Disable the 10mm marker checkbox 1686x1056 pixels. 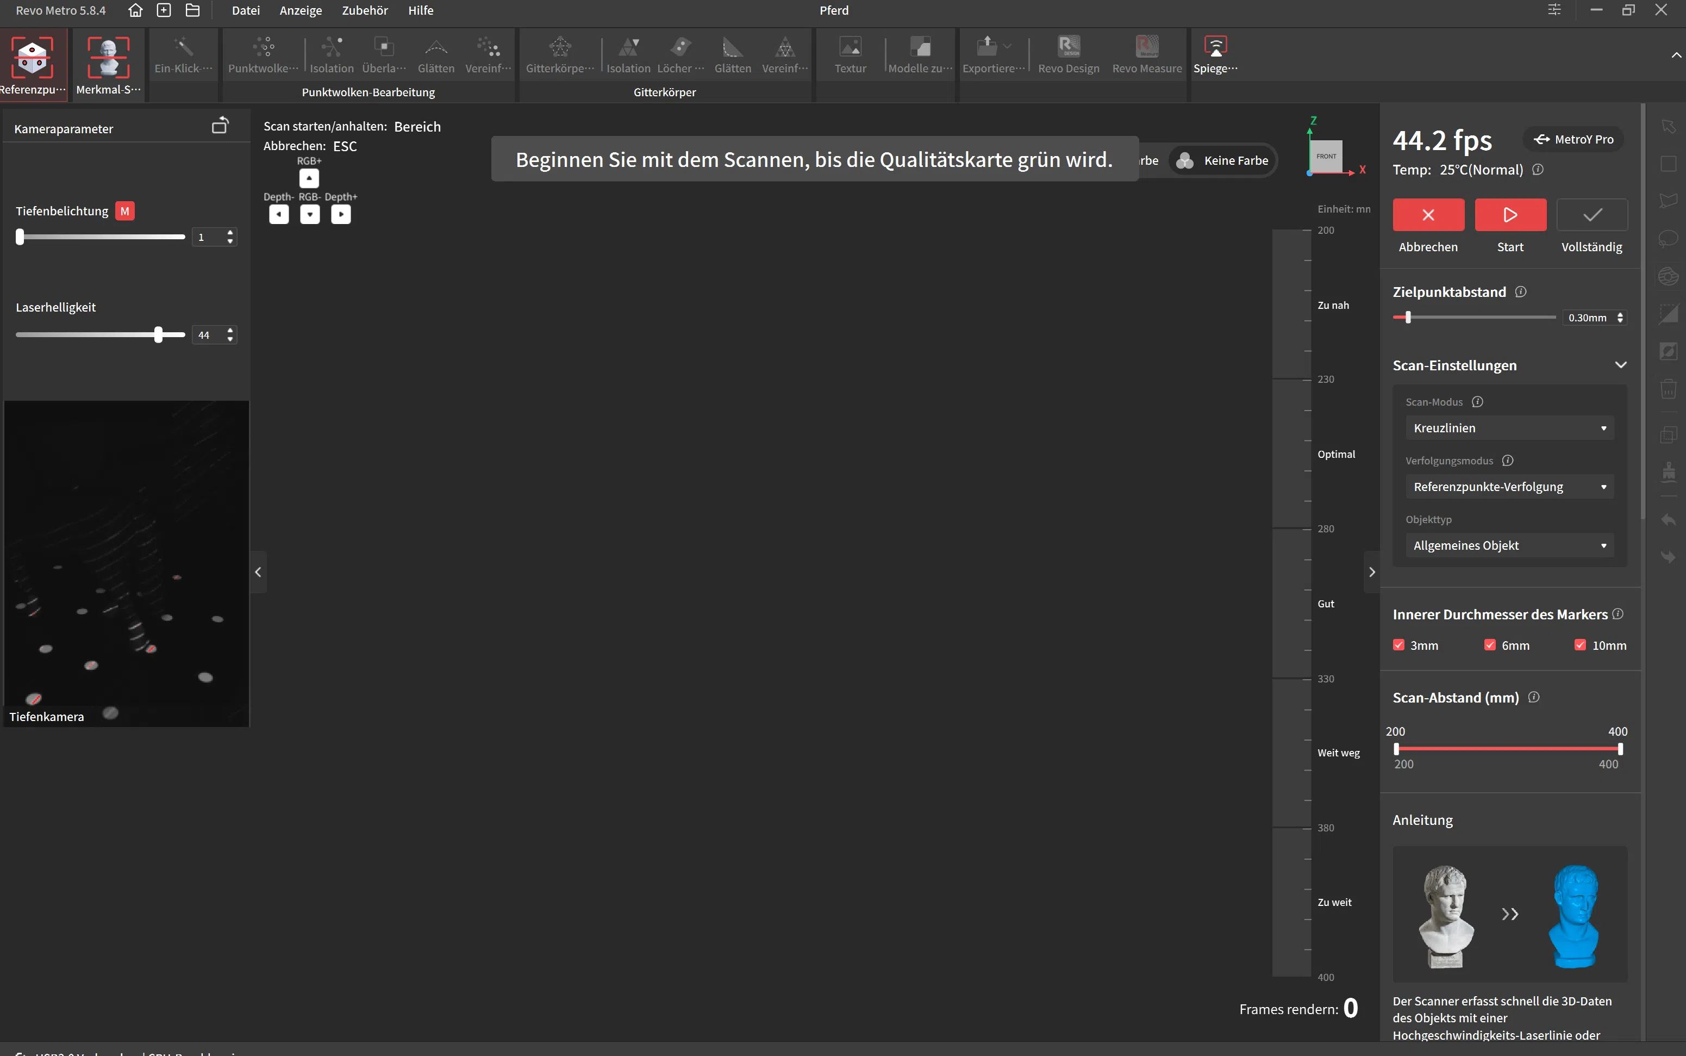click(x=1581, y=645)
